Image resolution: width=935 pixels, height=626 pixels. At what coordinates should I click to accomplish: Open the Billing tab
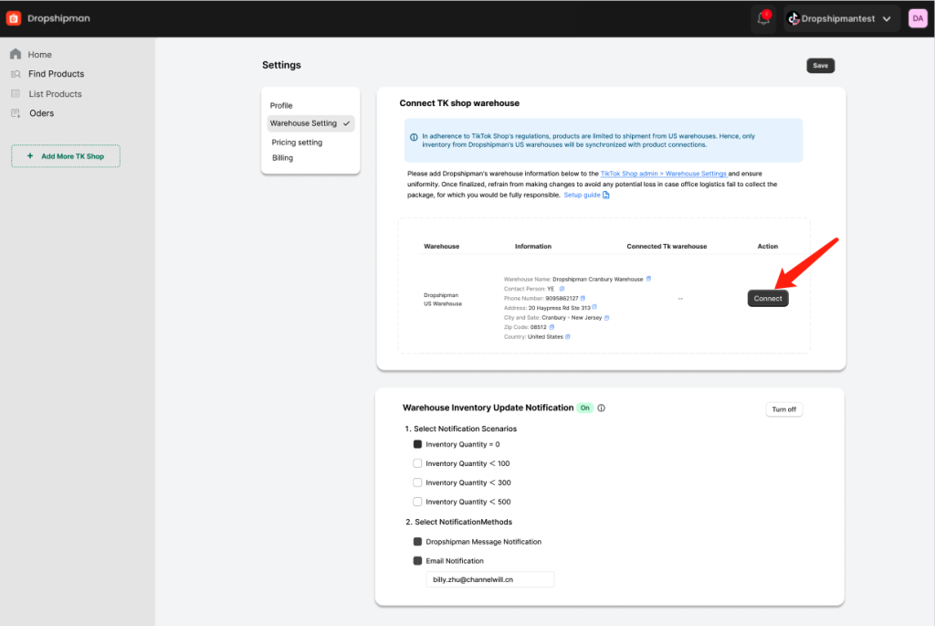click(283, 157)
